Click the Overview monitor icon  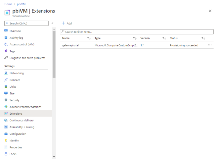pyautogui.click(x=6, y=31)
